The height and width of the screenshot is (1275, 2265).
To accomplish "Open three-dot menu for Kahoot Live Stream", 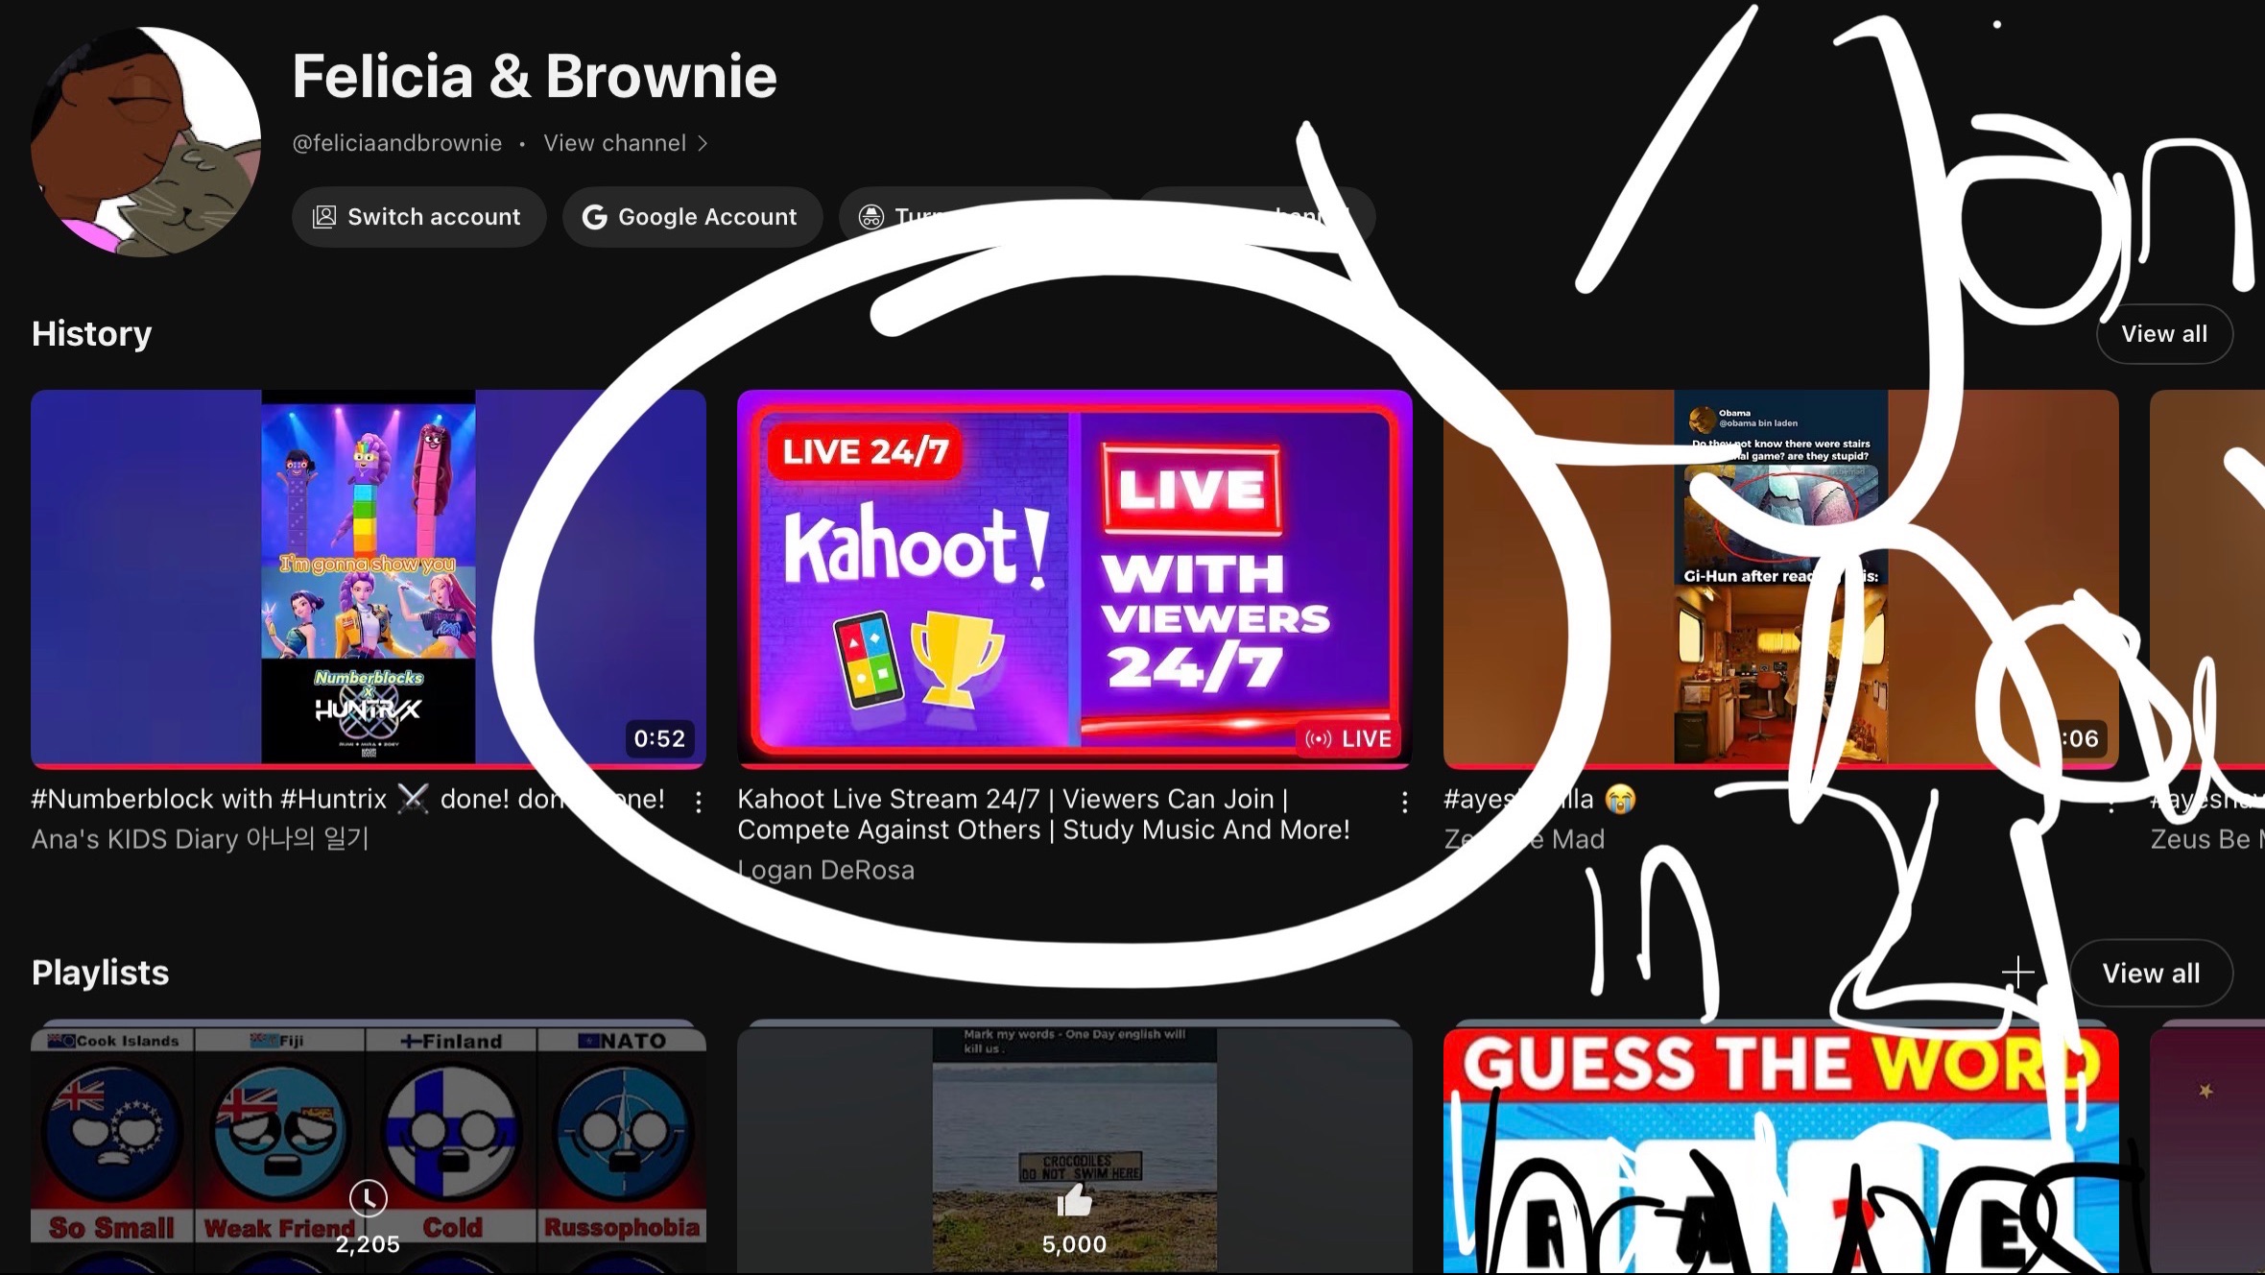I will 1404,802.
